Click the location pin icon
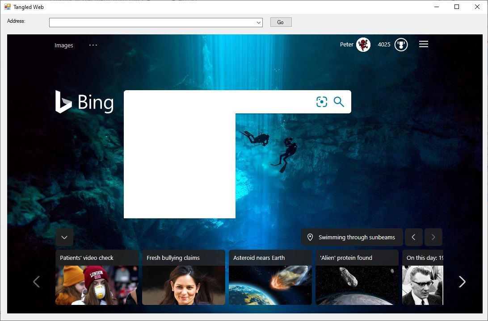Screen dimensions: 488x321 310,238
